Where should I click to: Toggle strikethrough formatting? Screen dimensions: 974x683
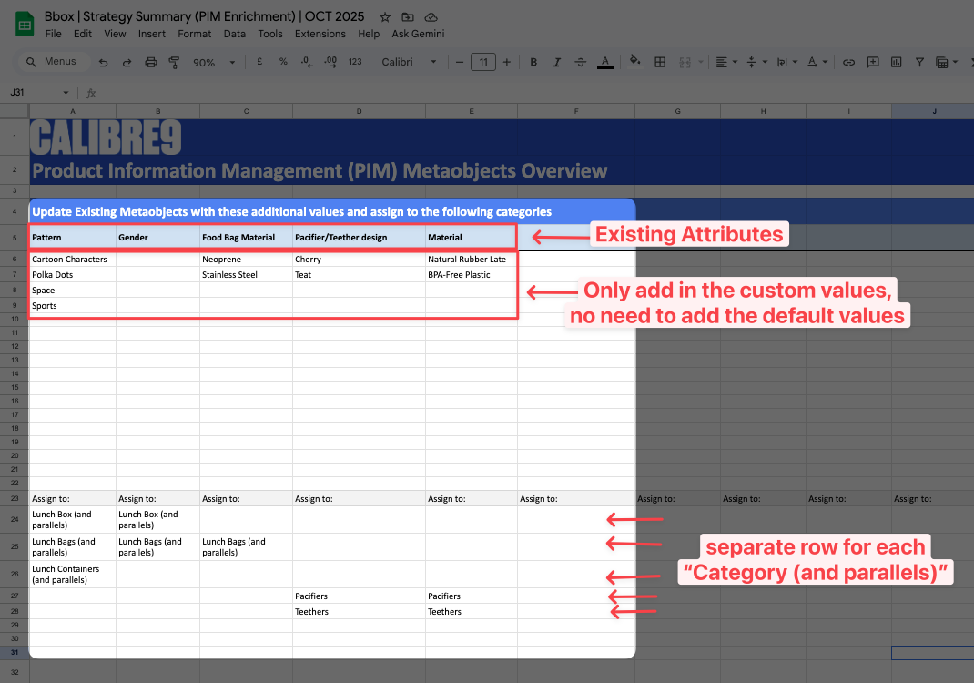(581, 62)
